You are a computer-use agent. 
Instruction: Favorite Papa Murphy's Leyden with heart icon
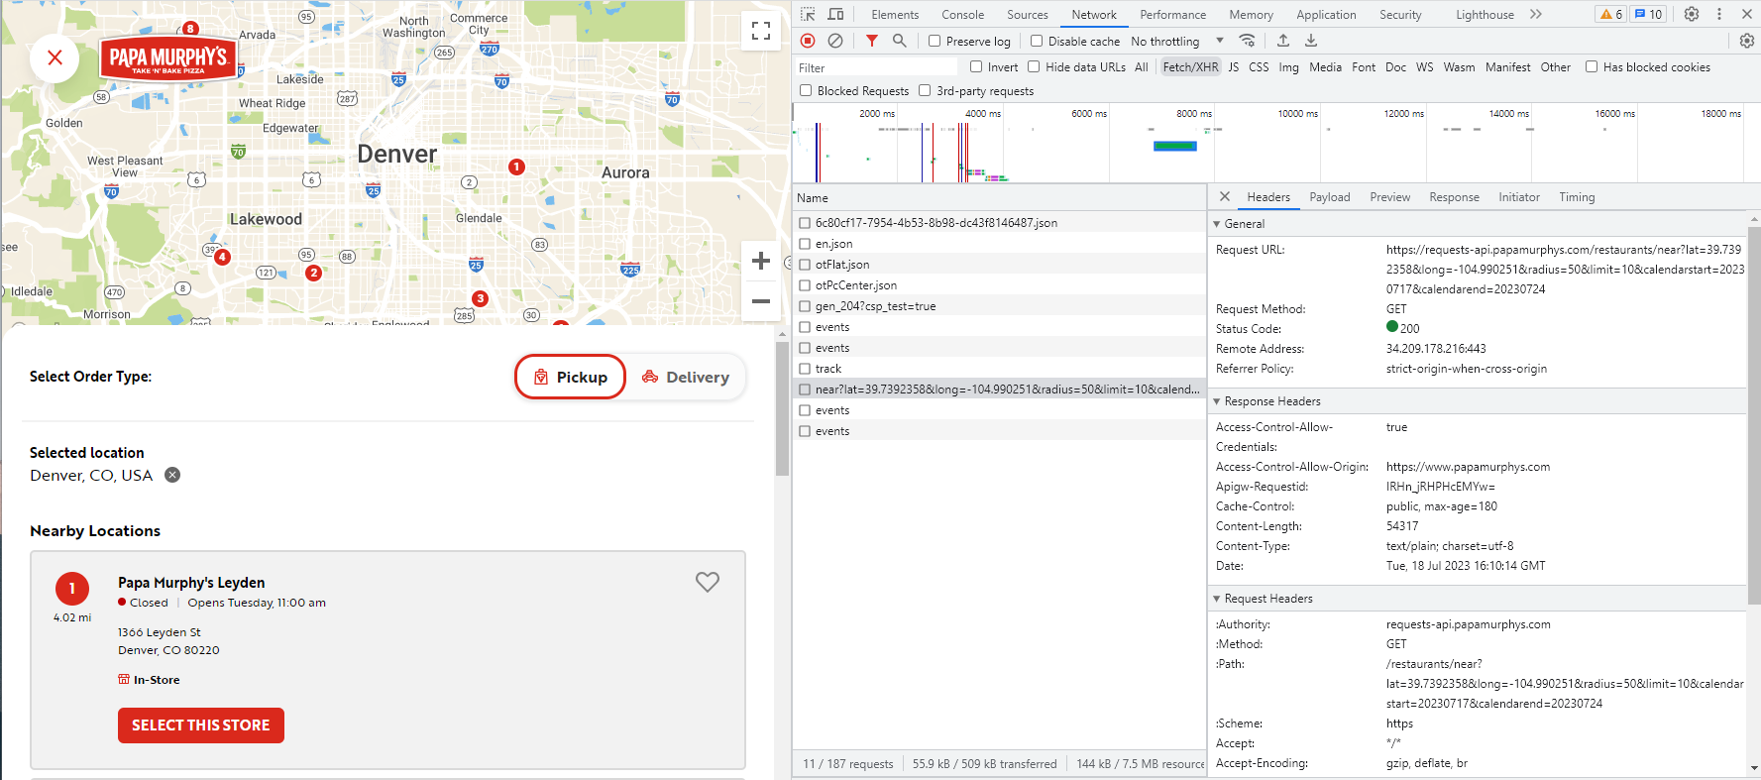[x=707, y=582]
